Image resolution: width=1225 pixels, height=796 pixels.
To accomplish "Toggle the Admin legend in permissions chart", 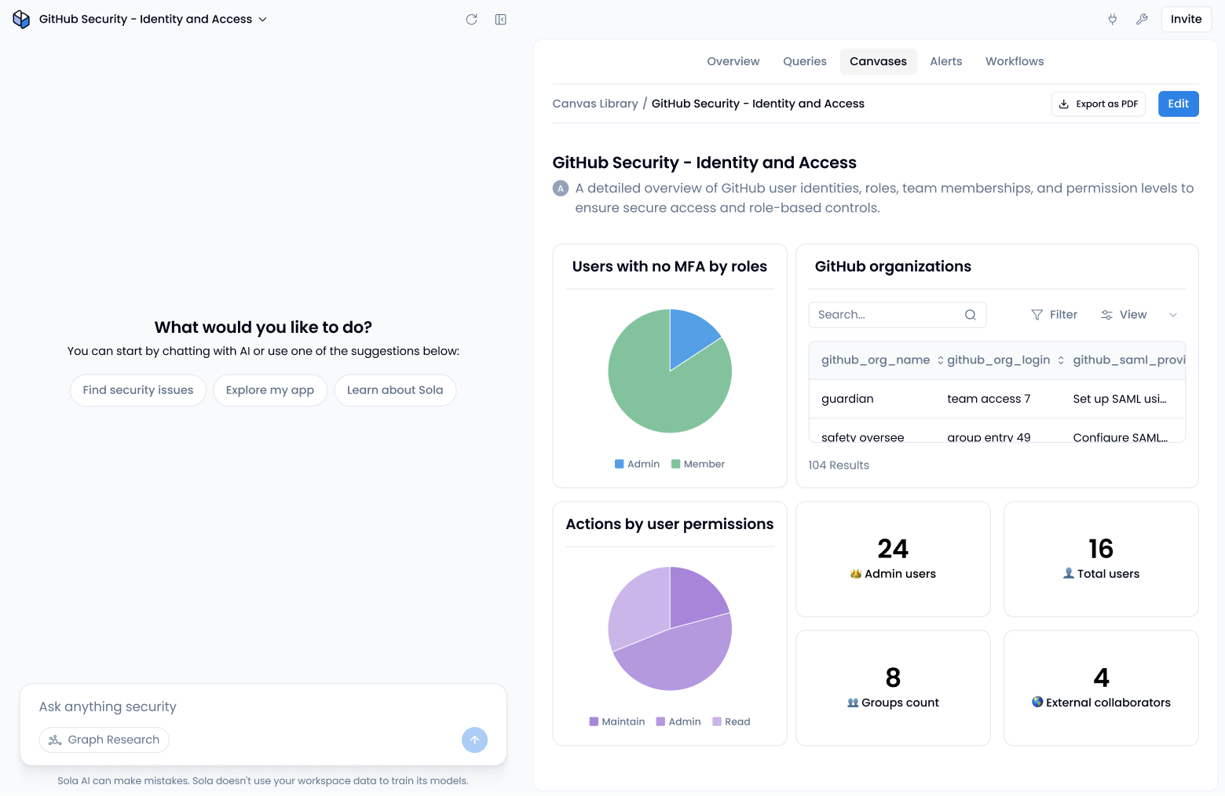I will click(x=678, y=721).
